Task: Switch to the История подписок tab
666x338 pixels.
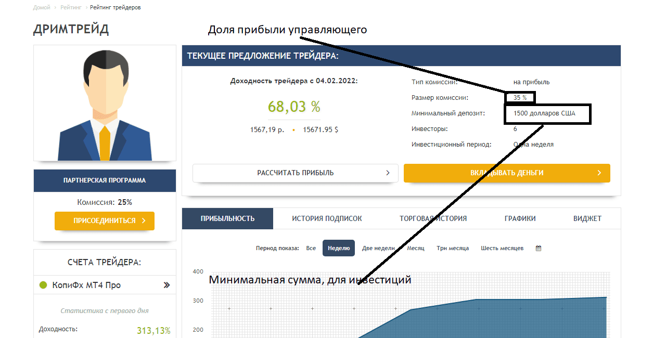Action: click(327, 218)
